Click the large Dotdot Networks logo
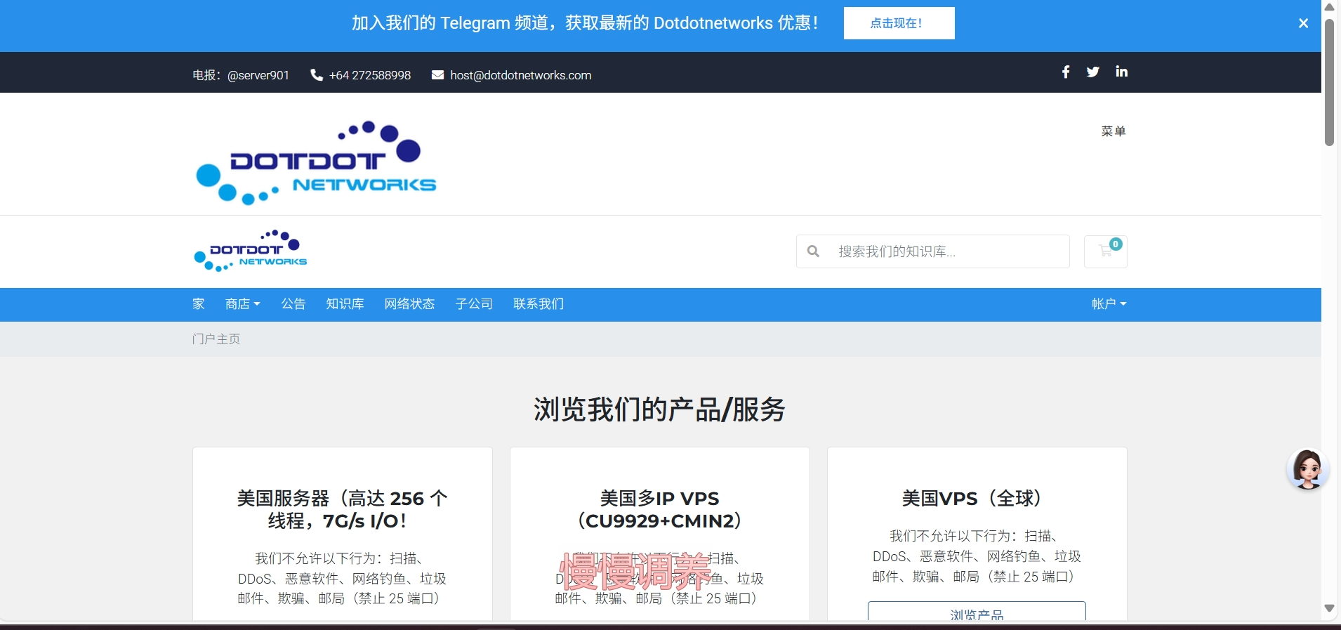 click(316, 163)
